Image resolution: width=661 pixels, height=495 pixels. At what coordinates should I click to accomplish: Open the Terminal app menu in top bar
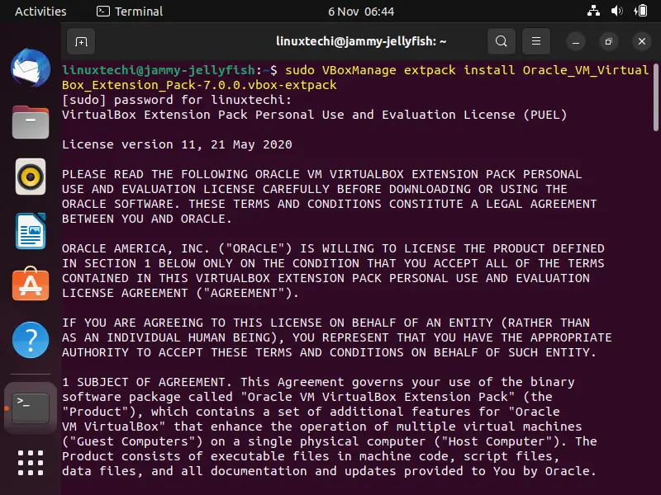click(130, 12)
